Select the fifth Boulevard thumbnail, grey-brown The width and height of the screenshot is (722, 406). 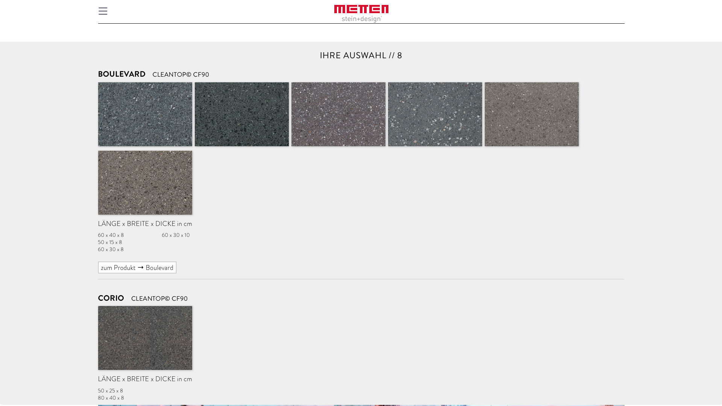point(532,114)
